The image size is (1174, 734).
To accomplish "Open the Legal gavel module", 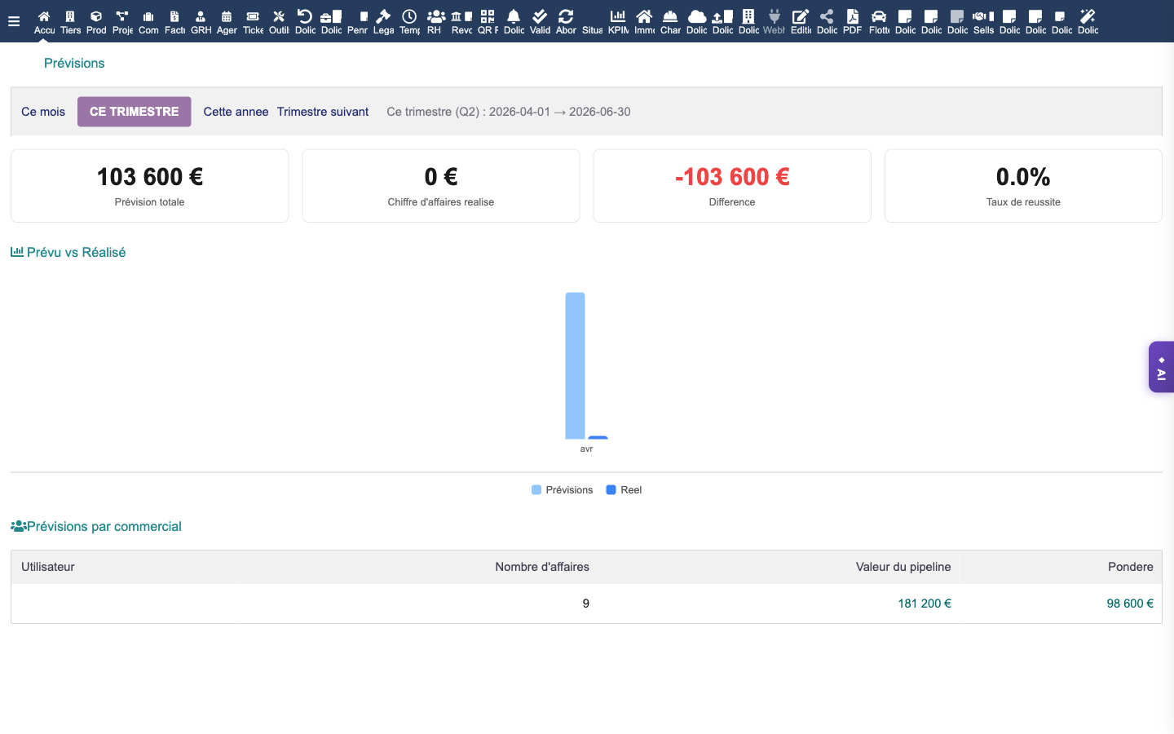I will 383,22.
